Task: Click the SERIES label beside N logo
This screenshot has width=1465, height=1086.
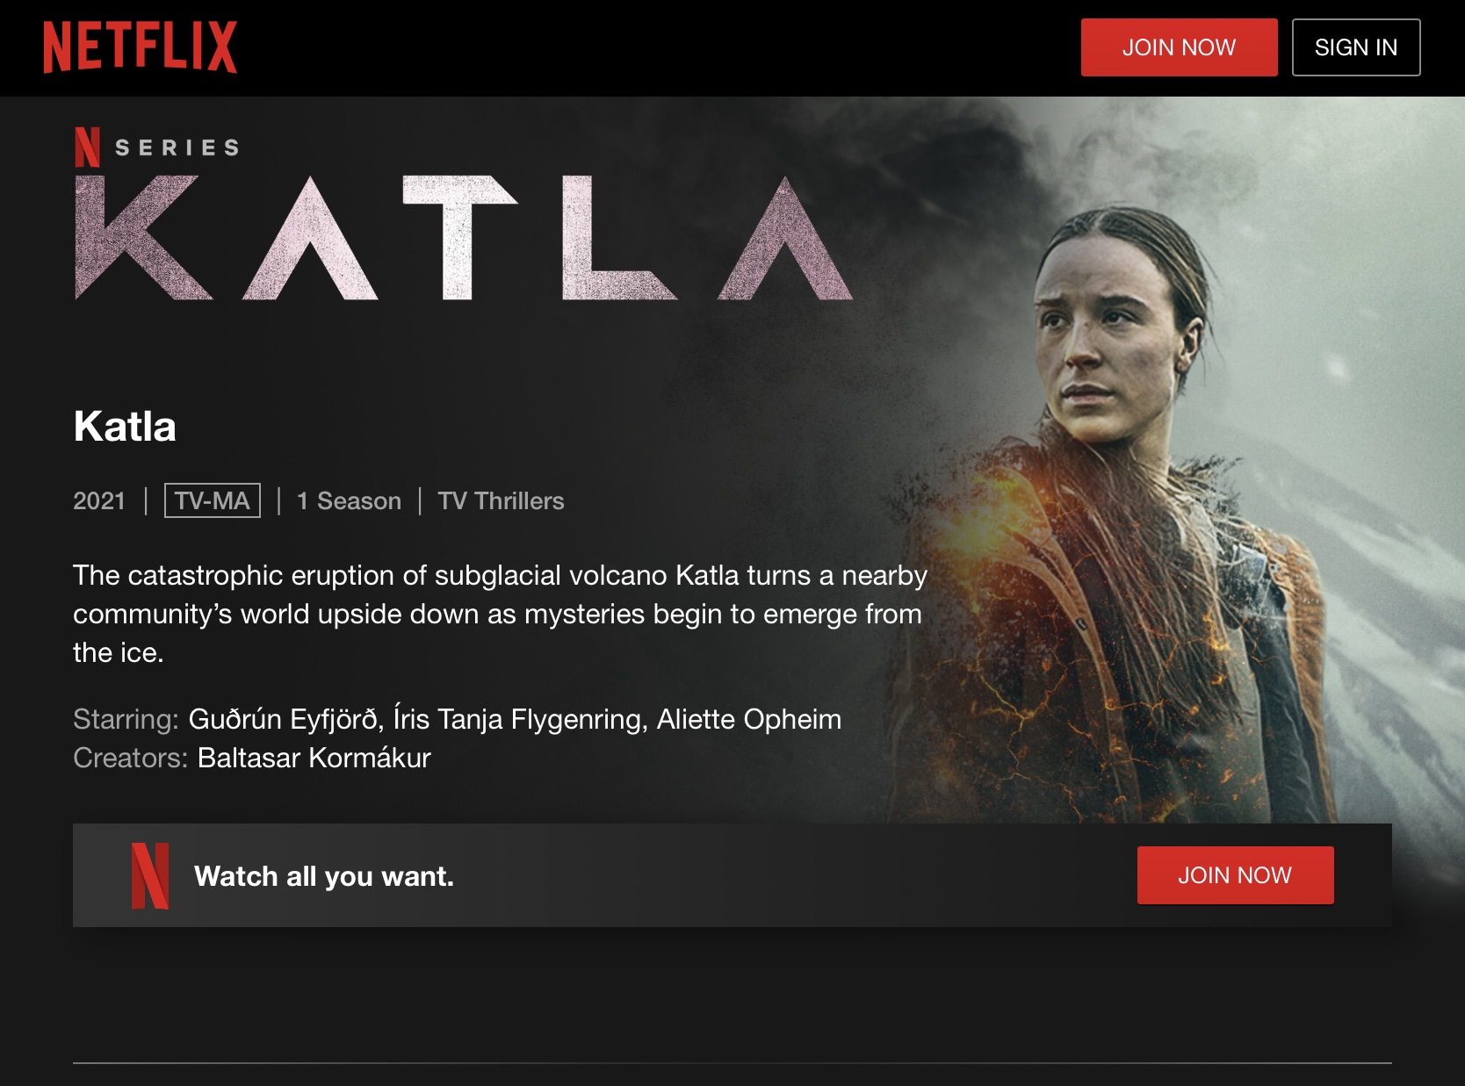Action: [x=177, y=147]
